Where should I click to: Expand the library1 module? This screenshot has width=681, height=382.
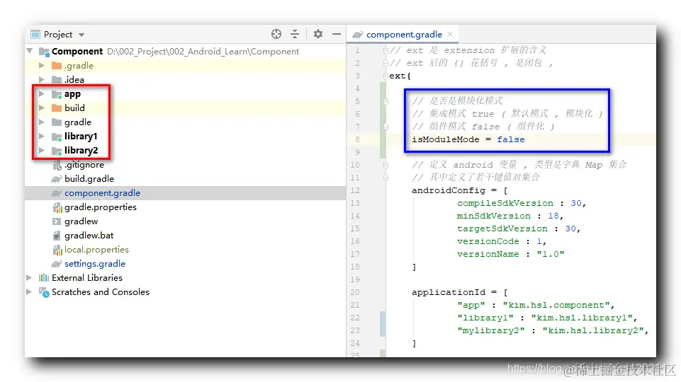pos(42,136)
